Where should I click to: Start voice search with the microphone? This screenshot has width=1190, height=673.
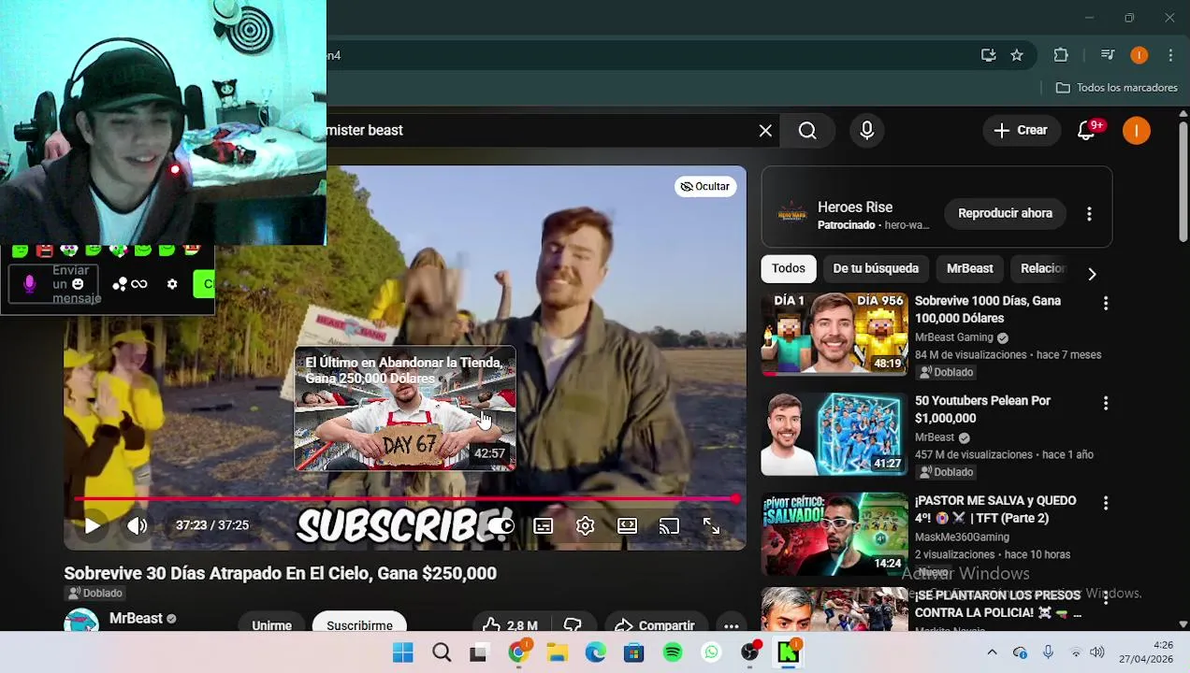(x=867, y=131)
